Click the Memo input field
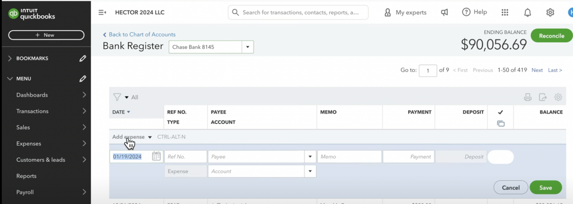The width and height of the screenshot is (573, 204). [x=349, y=157]
